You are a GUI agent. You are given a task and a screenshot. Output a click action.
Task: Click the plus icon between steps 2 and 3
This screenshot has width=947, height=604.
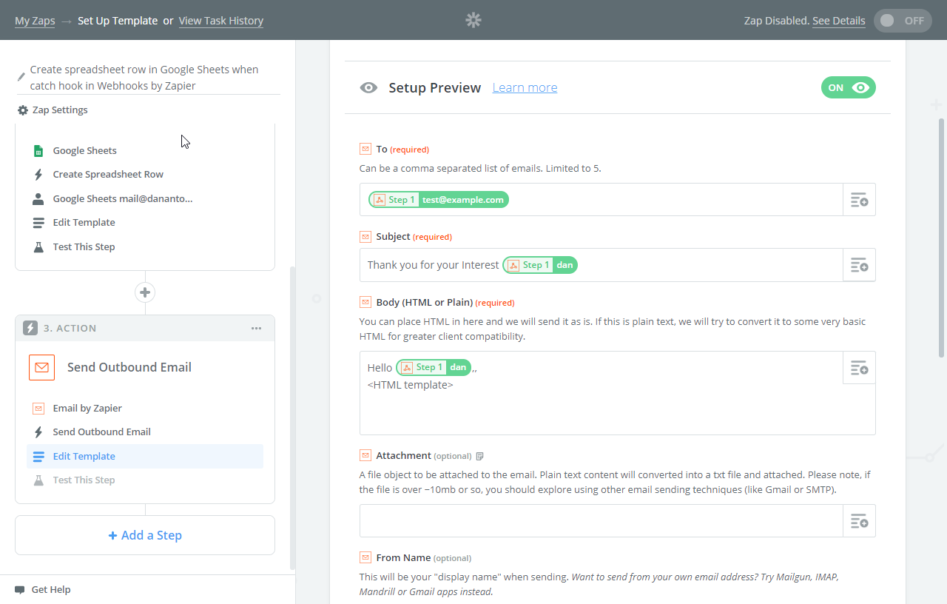tap(145, 292)
